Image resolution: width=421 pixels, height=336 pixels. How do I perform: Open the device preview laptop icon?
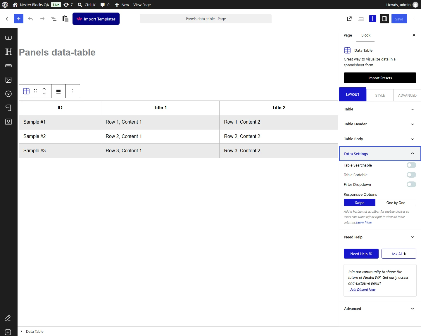[x=361, y=19]
